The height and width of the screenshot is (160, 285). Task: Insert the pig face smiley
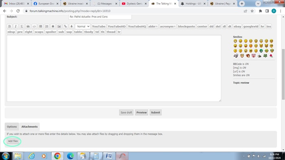(254, 56)
